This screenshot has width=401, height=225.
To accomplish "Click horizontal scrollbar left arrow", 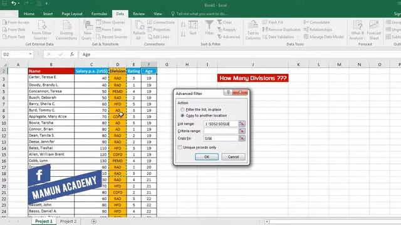I will coord(266,221).
